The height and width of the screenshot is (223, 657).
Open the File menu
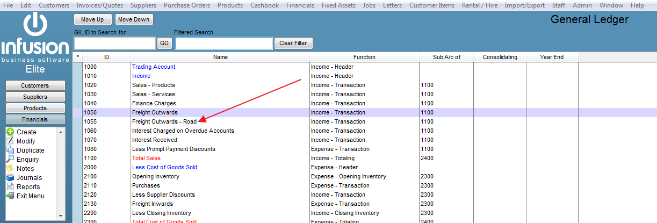click(9, 5)
